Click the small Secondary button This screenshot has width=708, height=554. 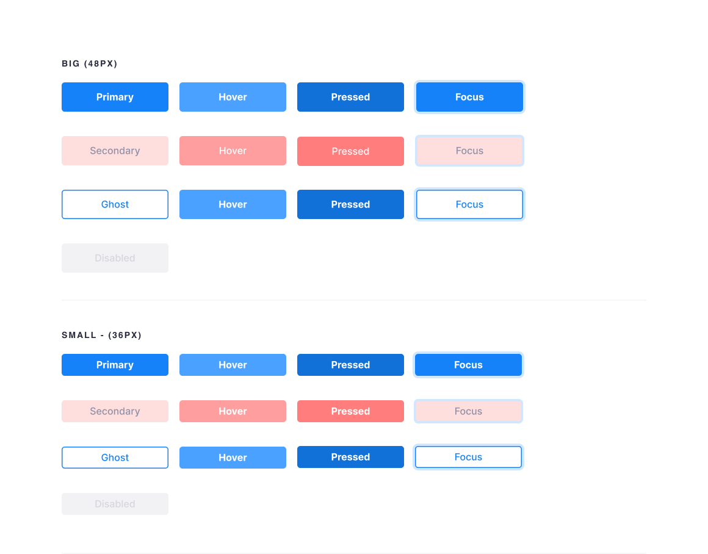point(115,411)
